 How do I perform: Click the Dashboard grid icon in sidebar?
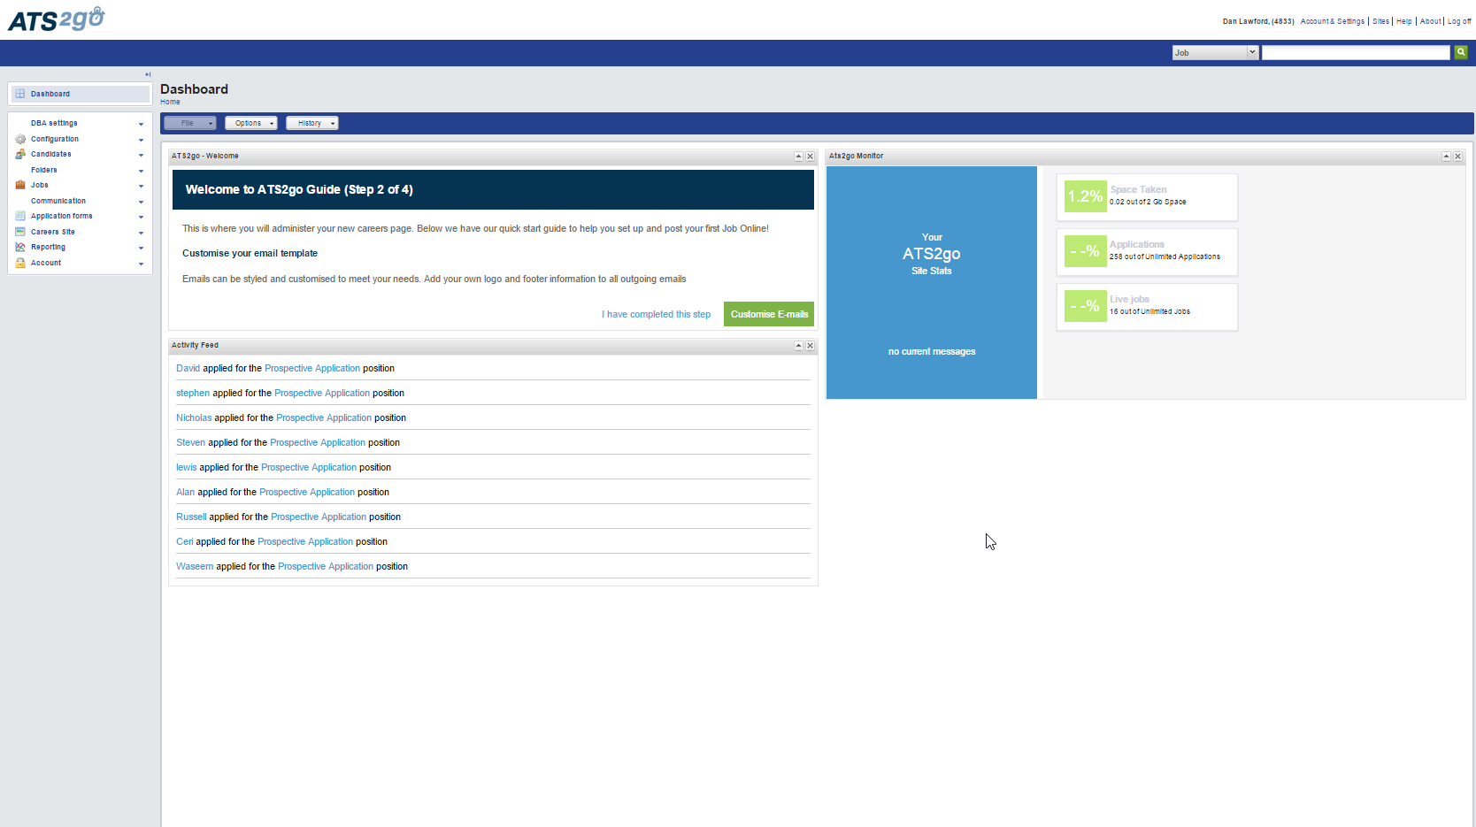tap(20, 94)
